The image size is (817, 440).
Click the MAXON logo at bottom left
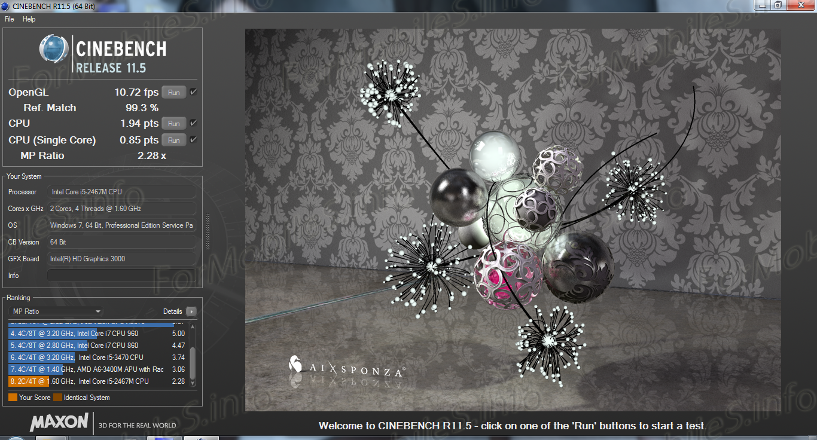(59, 422)
